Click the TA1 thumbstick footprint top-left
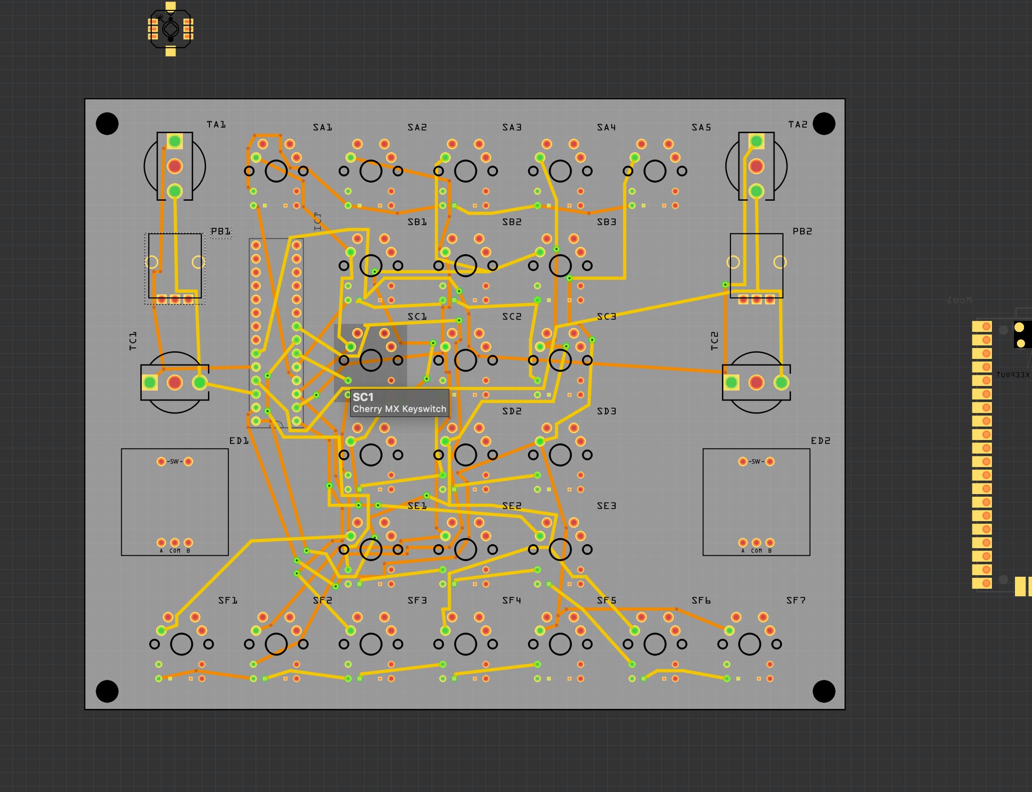This screenshot has height=792, width=1032. click(x=175, y=165)
